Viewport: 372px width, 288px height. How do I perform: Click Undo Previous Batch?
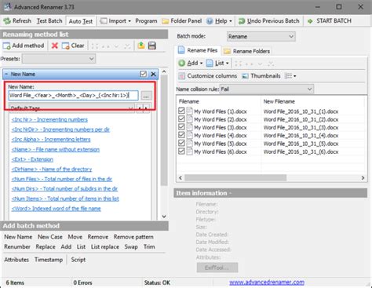(x=269, y=21)
